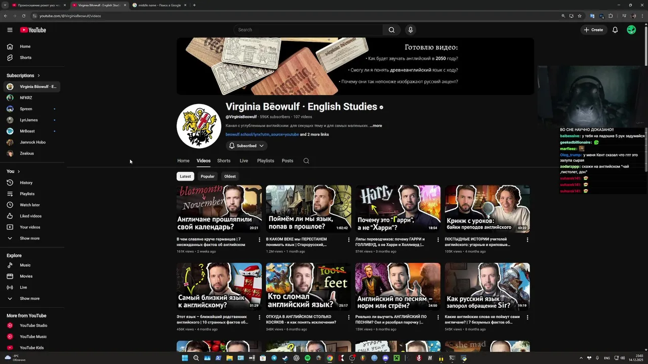Select the Oldest sort chip
This screenshot has width=648, height=364.
(230, 176)
